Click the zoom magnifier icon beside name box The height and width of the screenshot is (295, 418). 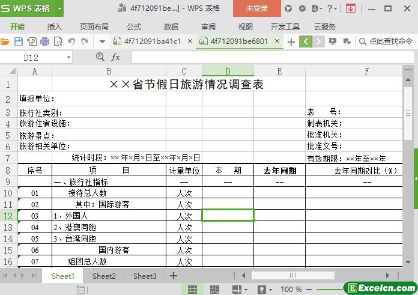(x=100, y=57)
